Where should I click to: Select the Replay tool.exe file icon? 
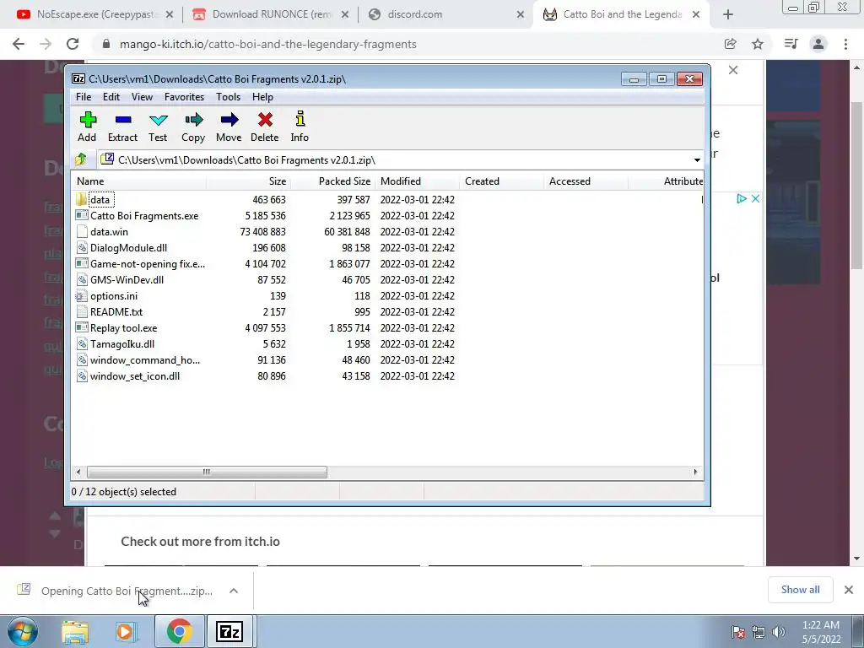tap(82, 328)
